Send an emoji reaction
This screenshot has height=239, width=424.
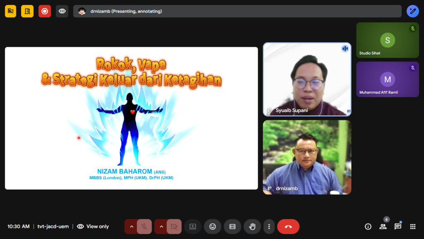tap(212, 227)
